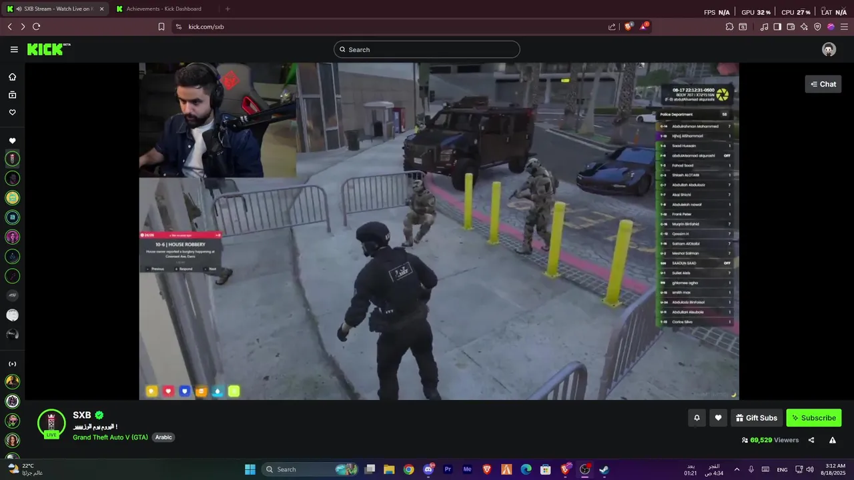Go to Home in Kick sidebar
Image resolution: width=854 pixels, height=480 pixels.
(12, 77)
